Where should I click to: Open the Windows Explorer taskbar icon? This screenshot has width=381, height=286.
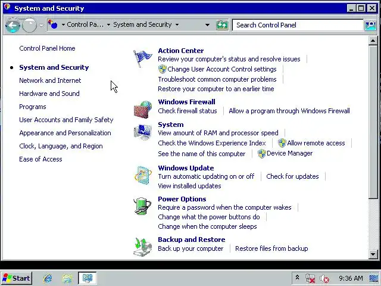67,278
